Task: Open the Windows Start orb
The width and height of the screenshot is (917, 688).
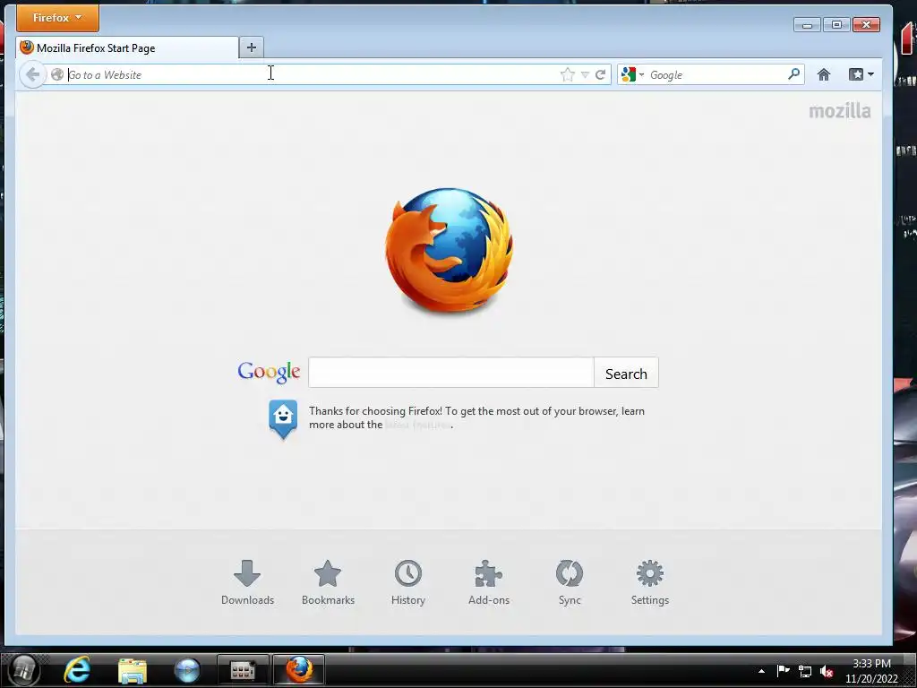Action: tap(24, 670)
